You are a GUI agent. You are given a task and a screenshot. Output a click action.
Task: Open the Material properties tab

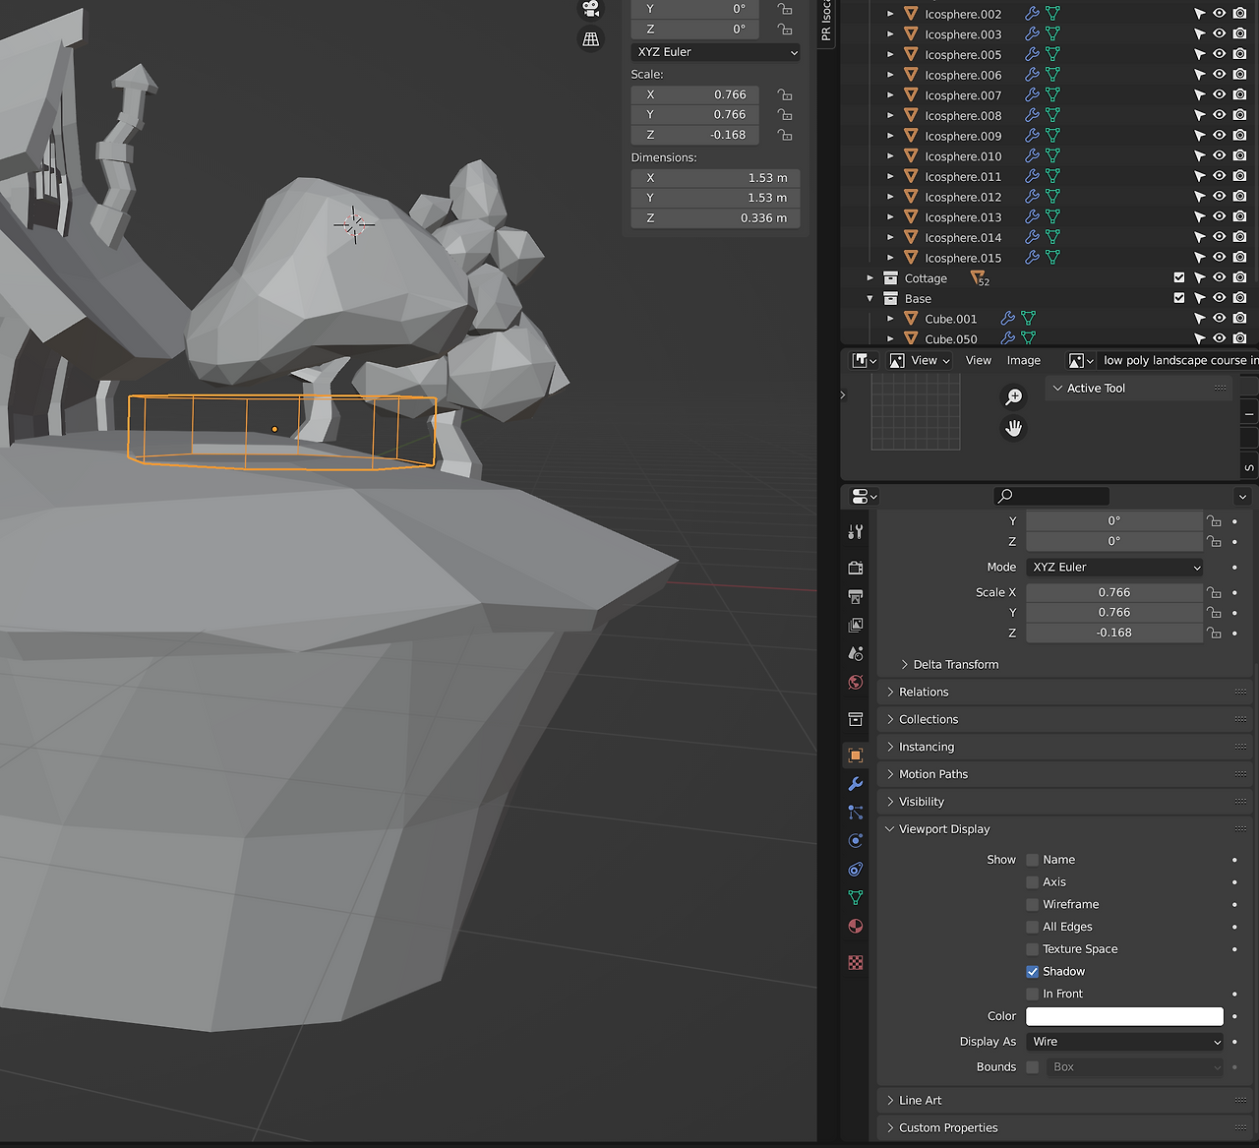tap(856, 927)
